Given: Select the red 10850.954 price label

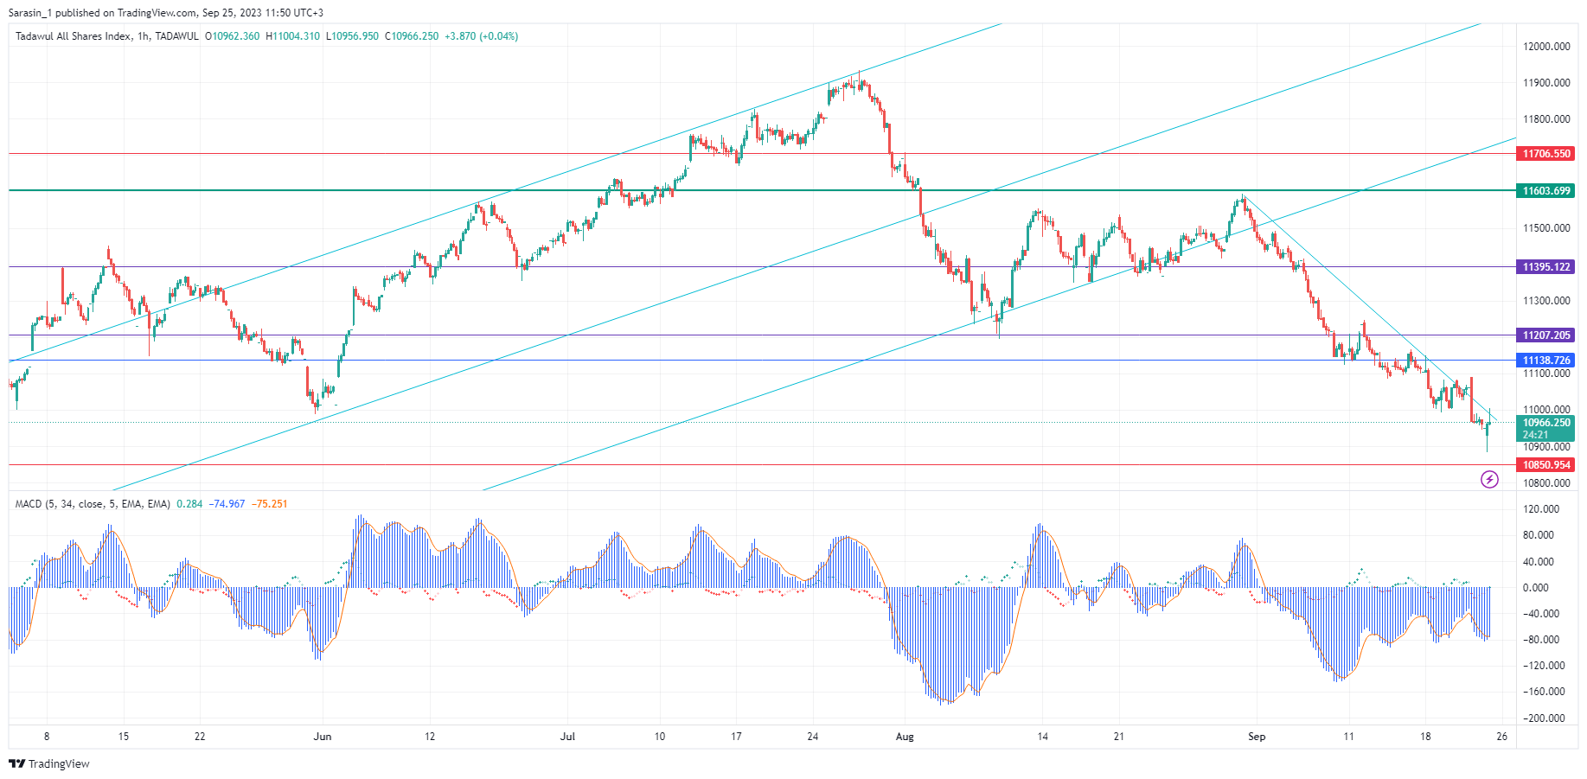Looking at the screenshot, I should click(1546, 465).
